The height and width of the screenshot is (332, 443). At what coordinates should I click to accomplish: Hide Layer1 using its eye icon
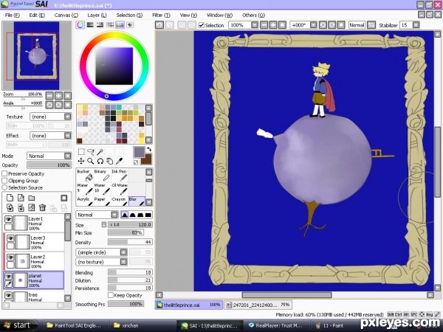8,219
